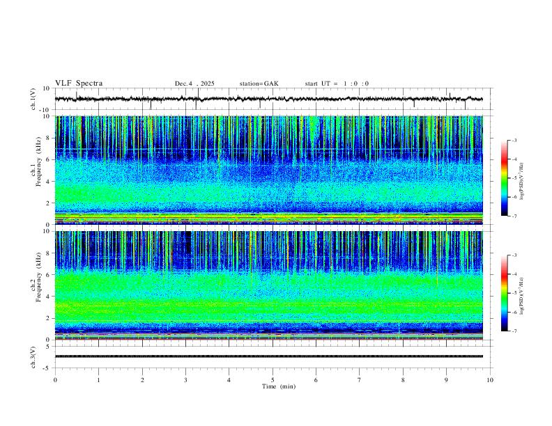Click Time axis tick label "0"
Screen dimensions: 552x426
pyautogui.click(x=55, y=380)
